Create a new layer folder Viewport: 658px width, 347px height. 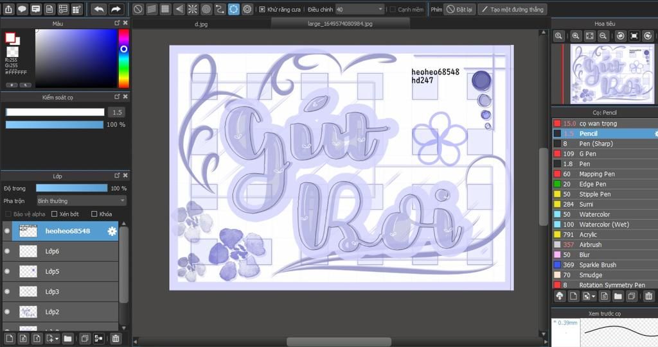tap(68, 338)
